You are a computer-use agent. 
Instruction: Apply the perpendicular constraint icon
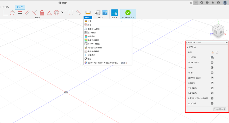click(34, 13)
